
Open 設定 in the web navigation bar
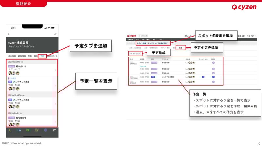click(x=154, y=40)
